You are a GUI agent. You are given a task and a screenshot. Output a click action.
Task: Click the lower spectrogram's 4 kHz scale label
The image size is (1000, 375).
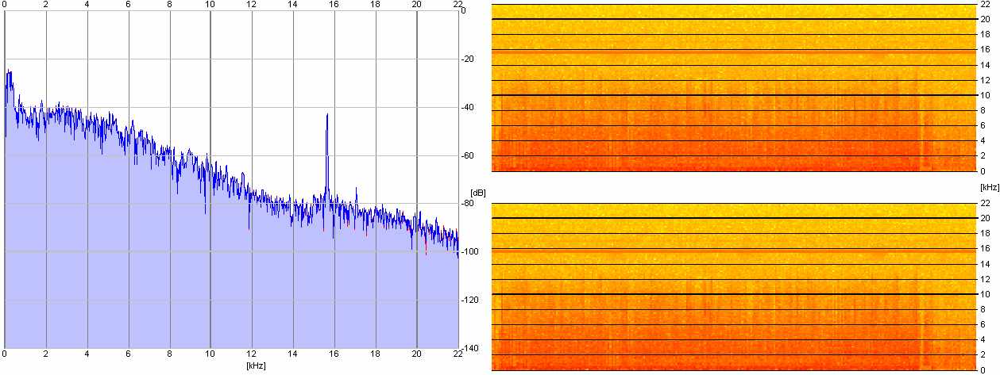983,339
